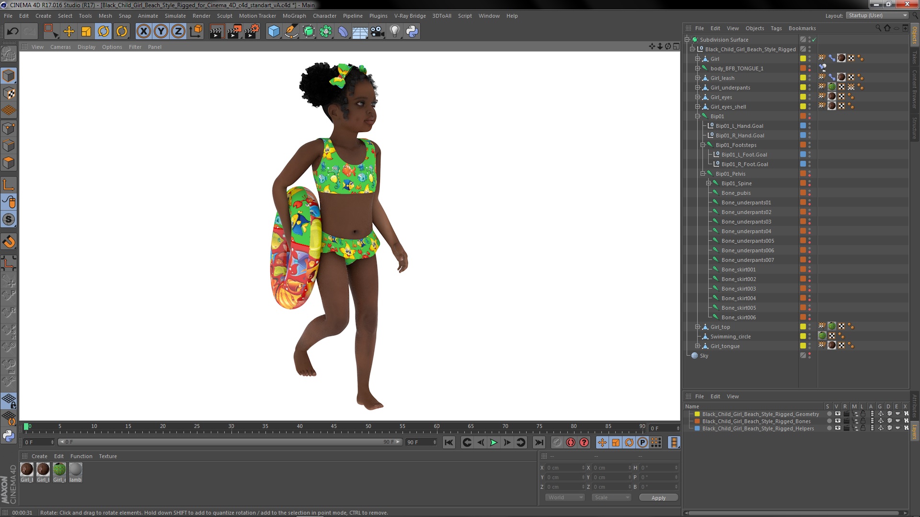Select the Move tool in the top toolbar
920x517 pixels.
pyautogui.click(x=69, y=32)
